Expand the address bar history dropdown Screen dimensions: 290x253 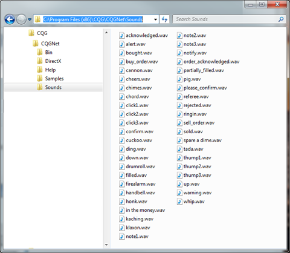(x=155, y=19)
